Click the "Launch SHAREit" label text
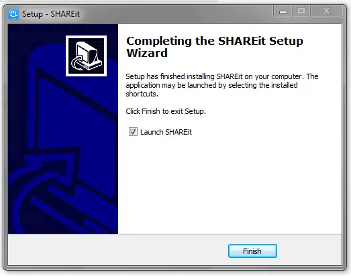The image size is (351, 276). (x=166, y=132)
